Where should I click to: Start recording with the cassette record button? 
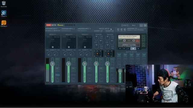tap(138, 49)
